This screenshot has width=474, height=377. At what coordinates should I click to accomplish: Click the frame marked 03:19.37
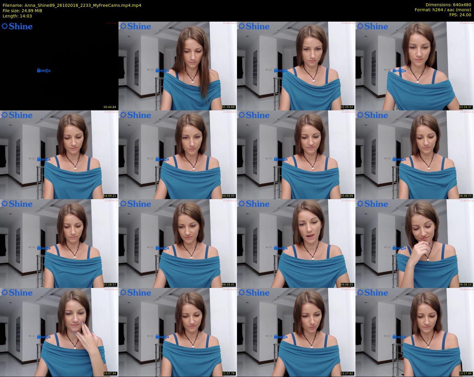pyautogui.click(x=415, y=66)
